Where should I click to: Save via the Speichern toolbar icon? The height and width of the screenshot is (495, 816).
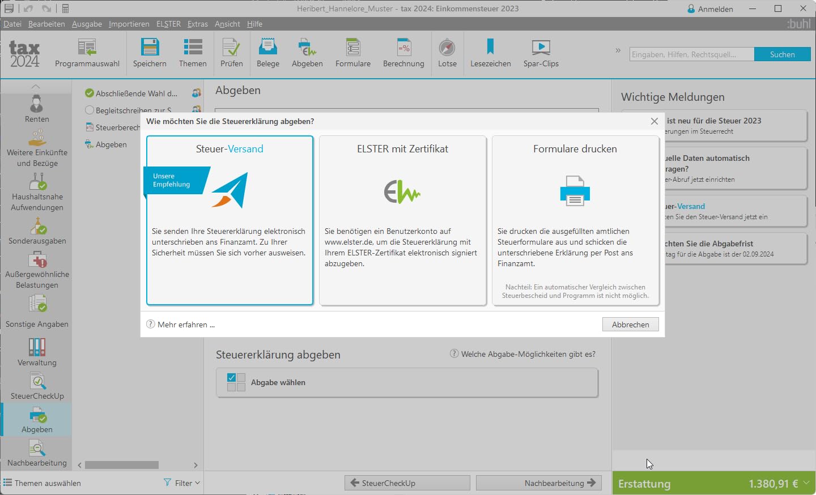pyautogui.click(x=150, y=53)
